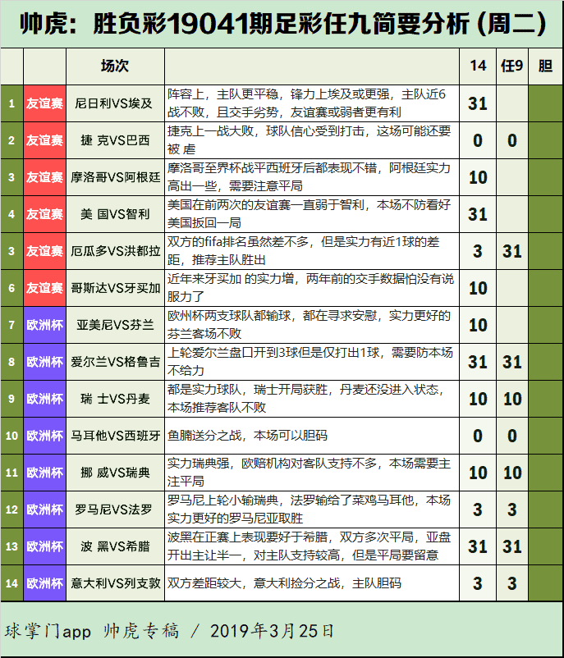Click row number 14 cell

click(x=11, y=583)
